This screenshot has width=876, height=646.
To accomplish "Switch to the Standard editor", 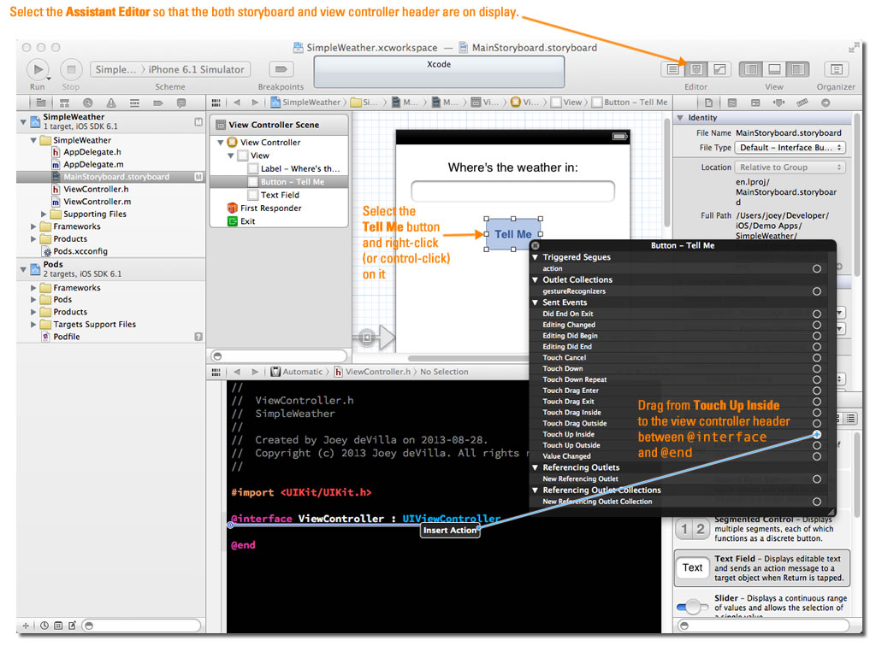I will tap(672, 69).
